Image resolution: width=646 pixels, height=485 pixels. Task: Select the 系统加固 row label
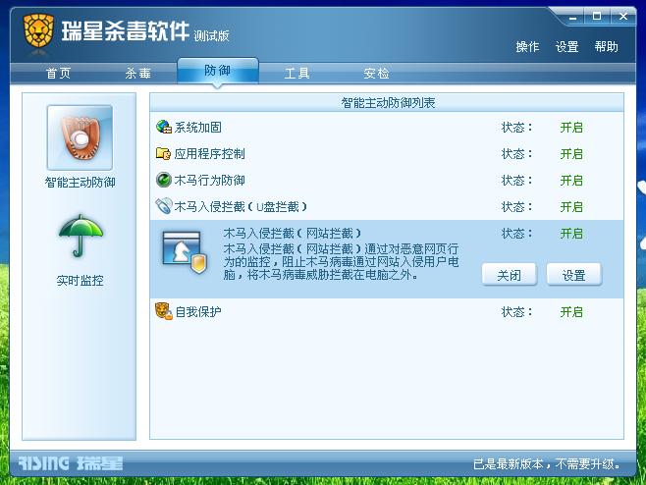197,128
